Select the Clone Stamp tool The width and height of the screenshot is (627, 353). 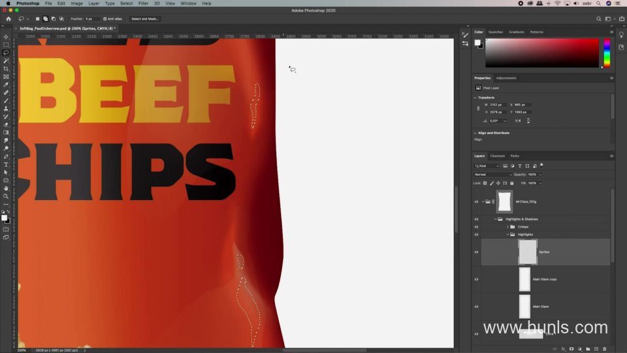(x=6, y=109)
